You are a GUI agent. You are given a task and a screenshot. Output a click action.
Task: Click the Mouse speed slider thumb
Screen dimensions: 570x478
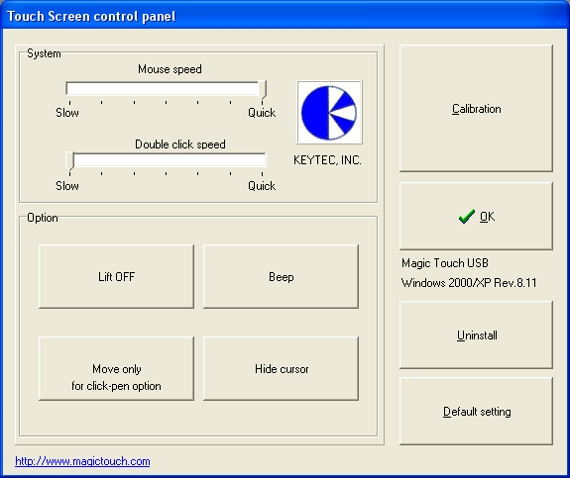(263, 89)
